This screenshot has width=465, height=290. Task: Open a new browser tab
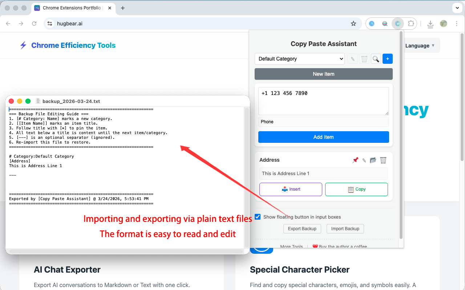(x=123, y=8)
